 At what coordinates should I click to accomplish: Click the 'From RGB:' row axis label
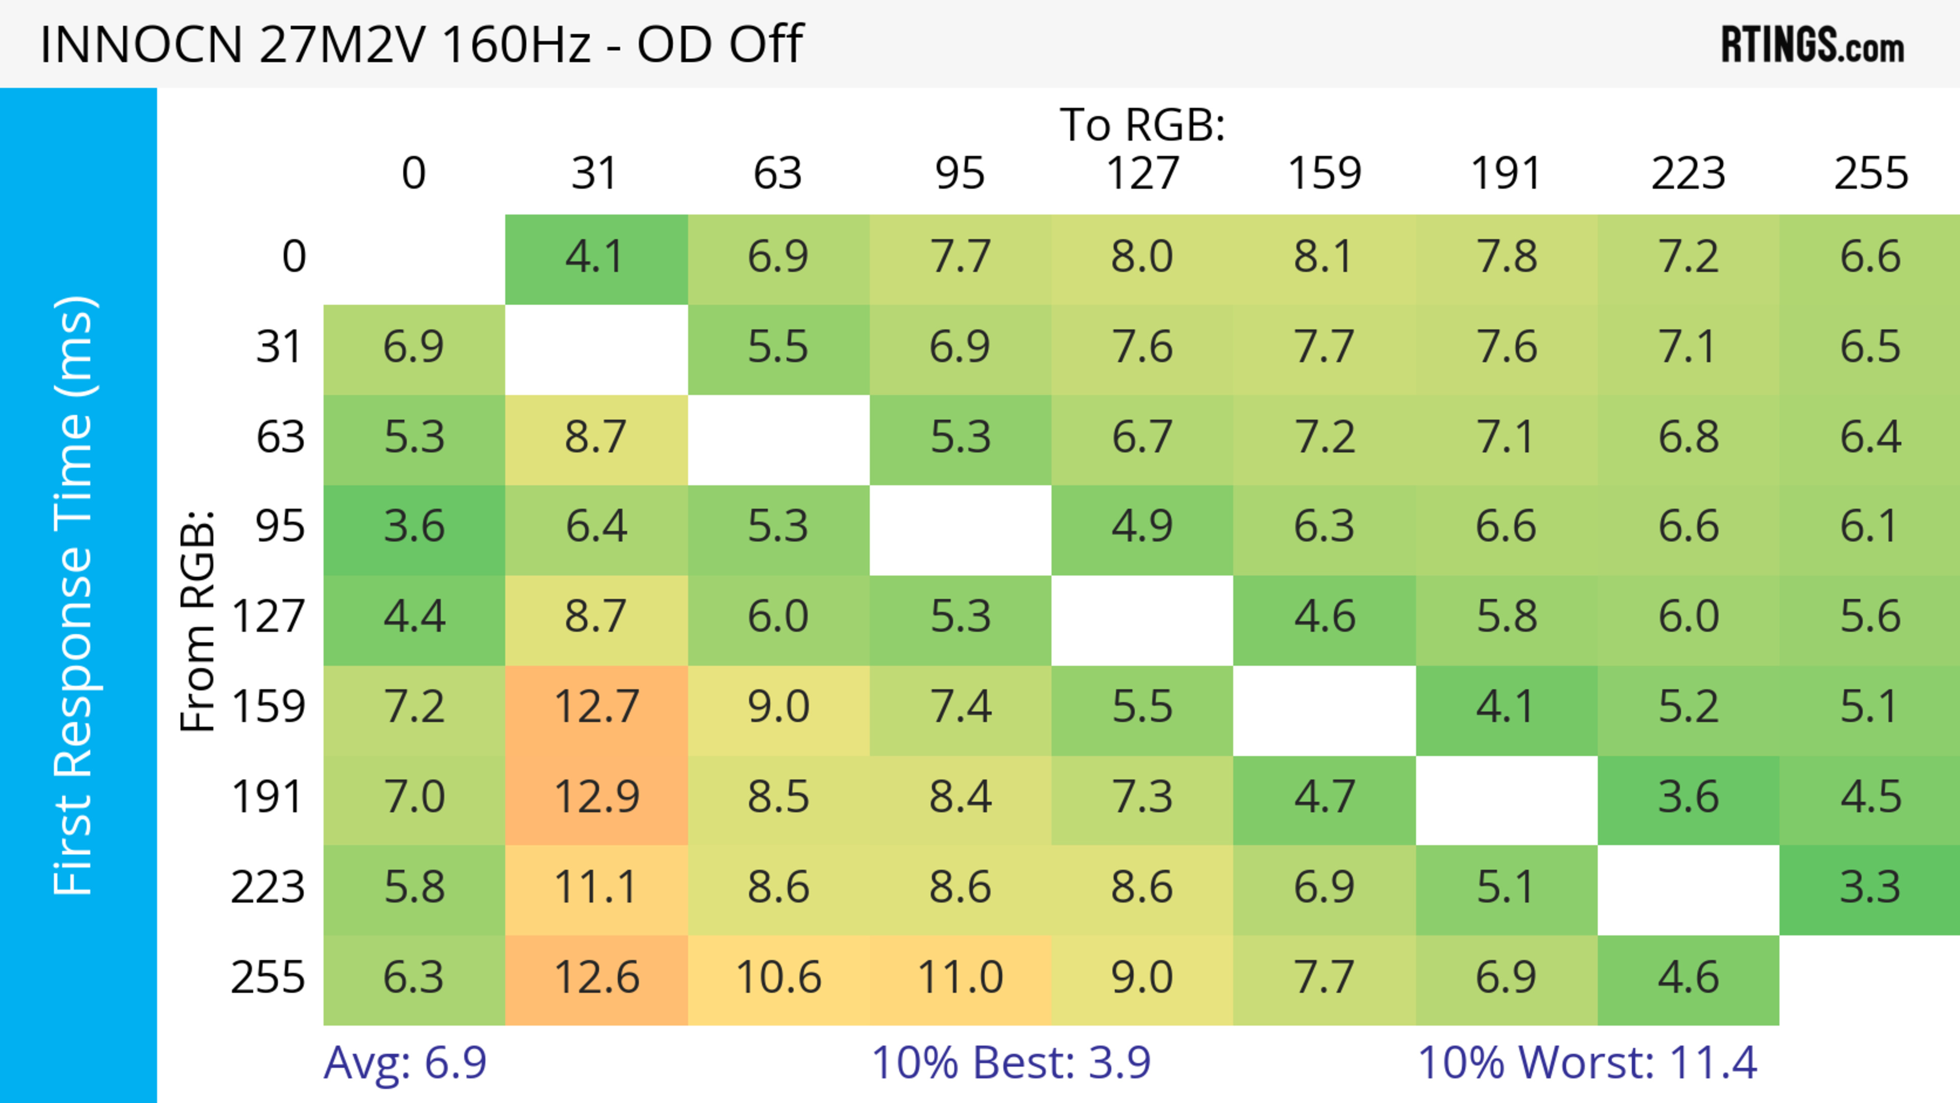tap(198, 621)
